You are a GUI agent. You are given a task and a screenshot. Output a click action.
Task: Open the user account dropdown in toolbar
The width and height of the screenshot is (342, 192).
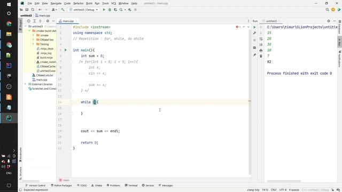point(55,10)
